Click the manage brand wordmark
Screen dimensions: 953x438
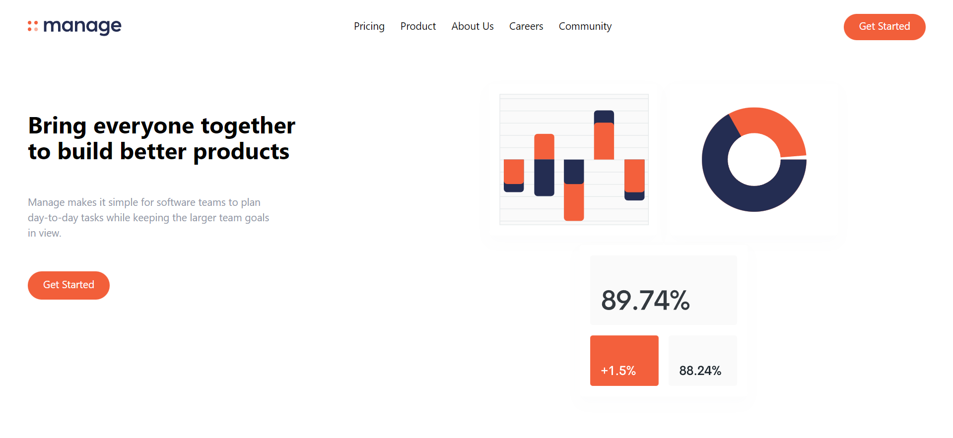tap(82, 26)
